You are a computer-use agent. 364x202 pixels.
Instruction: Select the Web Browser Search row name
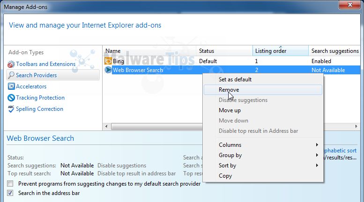click(x=138, y=70)
